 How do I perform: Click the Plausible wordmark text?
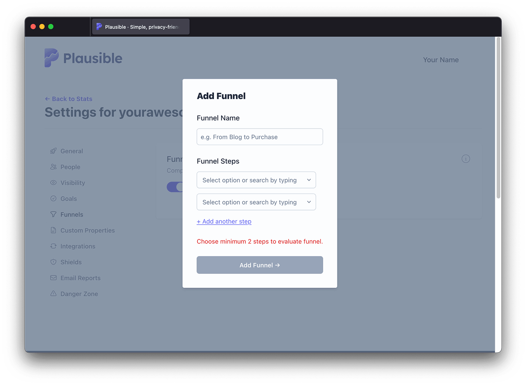coord(93,58)
